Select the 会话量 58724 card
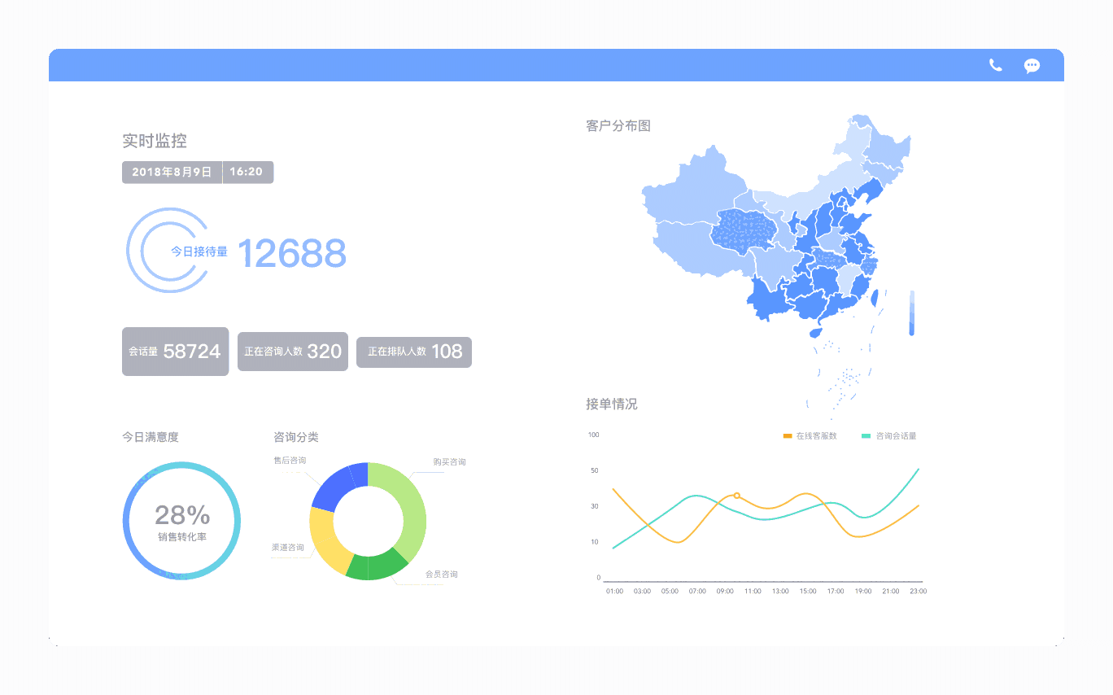This screenshot has height=695, width=1113. click(x=175, y=352)
